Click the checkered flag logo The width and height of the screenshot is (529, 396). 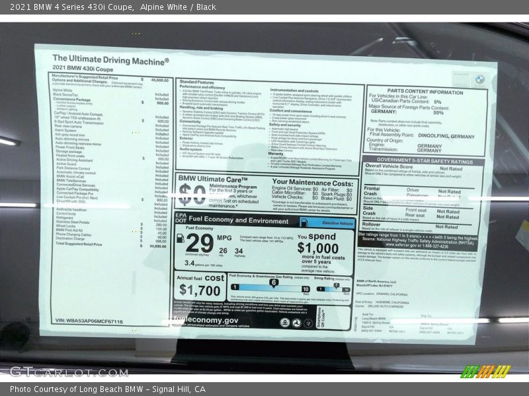[x=485, y=372]
